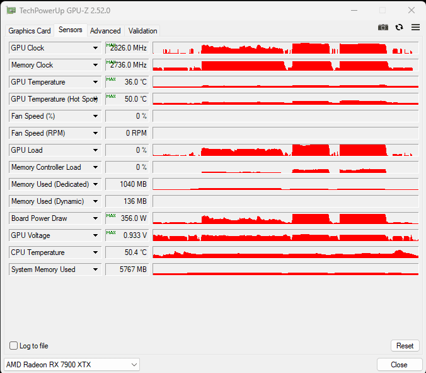Click the GPU Load history graph
Image resolution: width=426 pixels, height=373 pixels.
click(285, 150)
